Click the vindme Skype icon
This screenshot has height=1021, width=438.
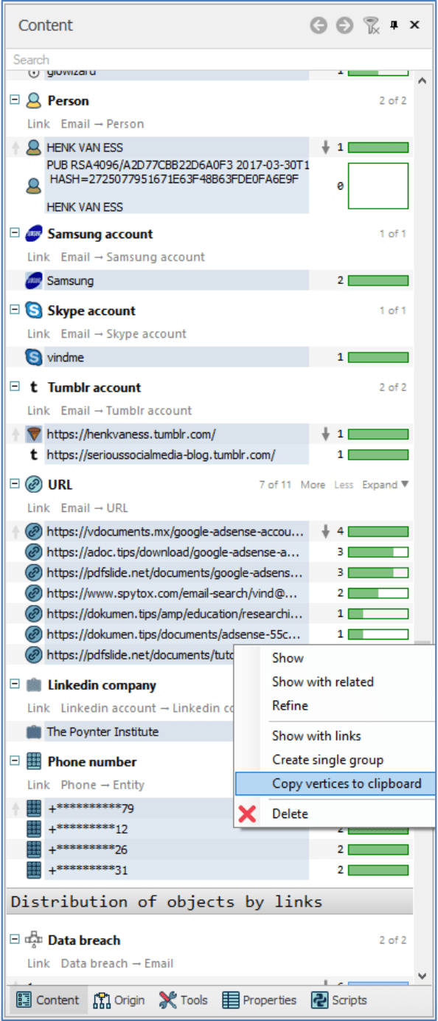click(33, 358)
